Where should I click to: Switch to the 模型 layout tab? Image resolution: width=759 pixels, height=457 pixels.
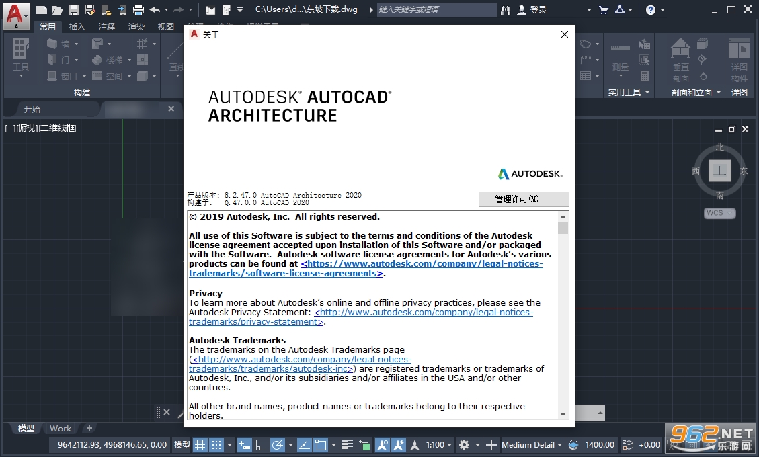(26, 429)
